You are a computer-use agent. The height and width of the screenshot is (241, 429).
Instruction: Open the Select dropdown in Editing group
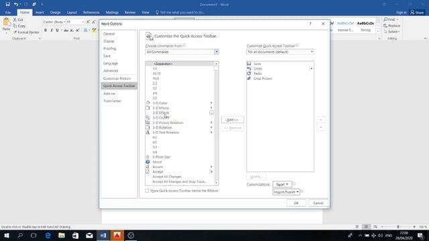click(x=391, y=31)
